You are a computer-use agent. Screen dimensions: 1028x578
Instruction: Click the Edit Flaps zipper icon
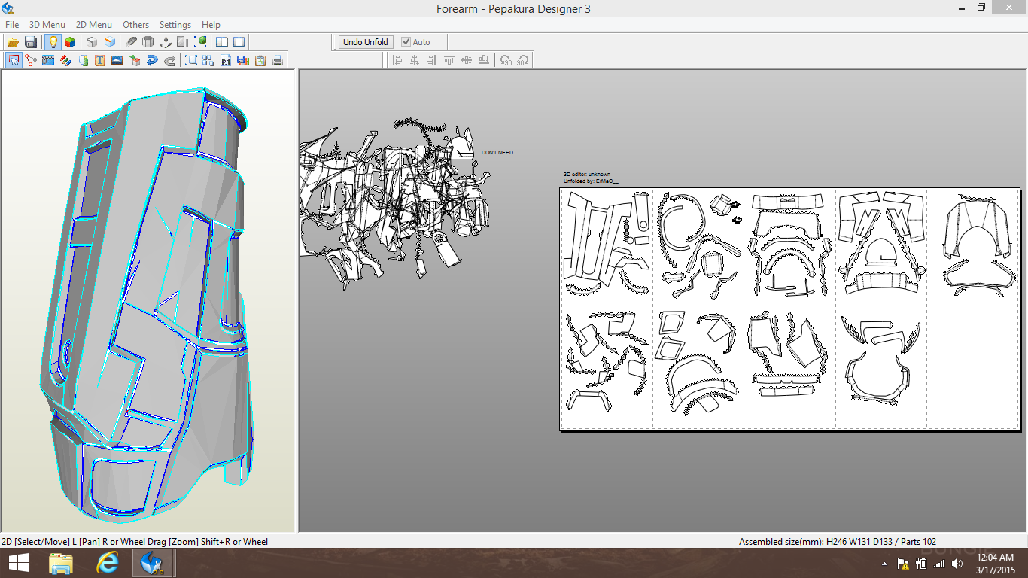[x=48, y=61]
